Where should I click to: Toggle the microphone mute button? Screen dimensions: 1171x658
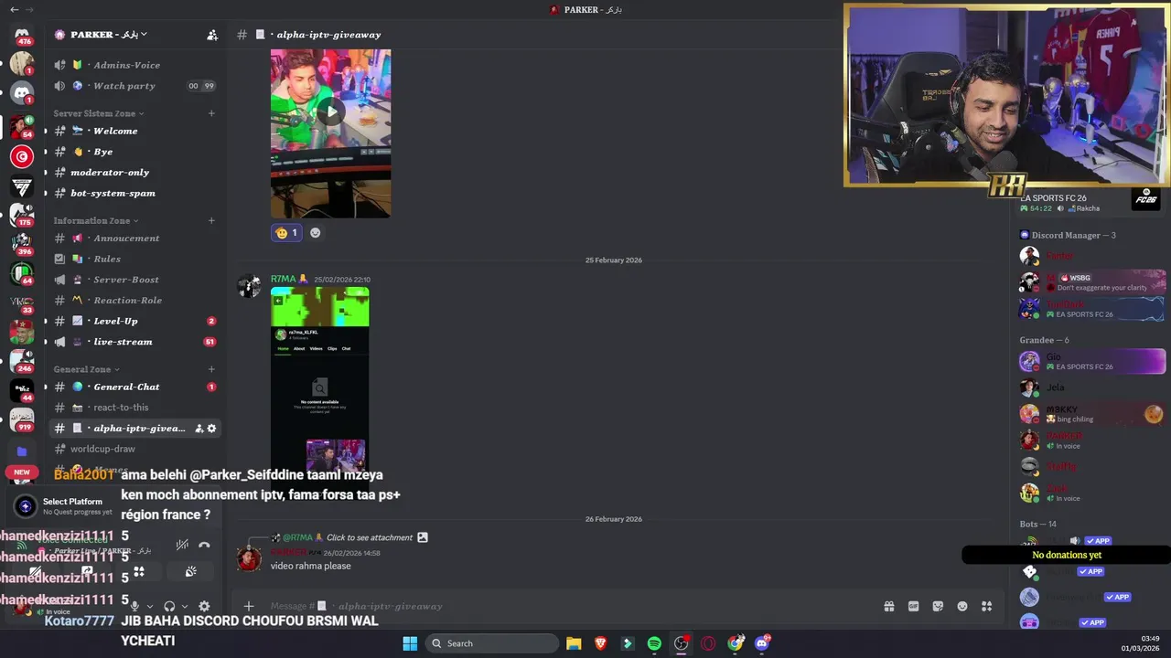click(134, 606)
